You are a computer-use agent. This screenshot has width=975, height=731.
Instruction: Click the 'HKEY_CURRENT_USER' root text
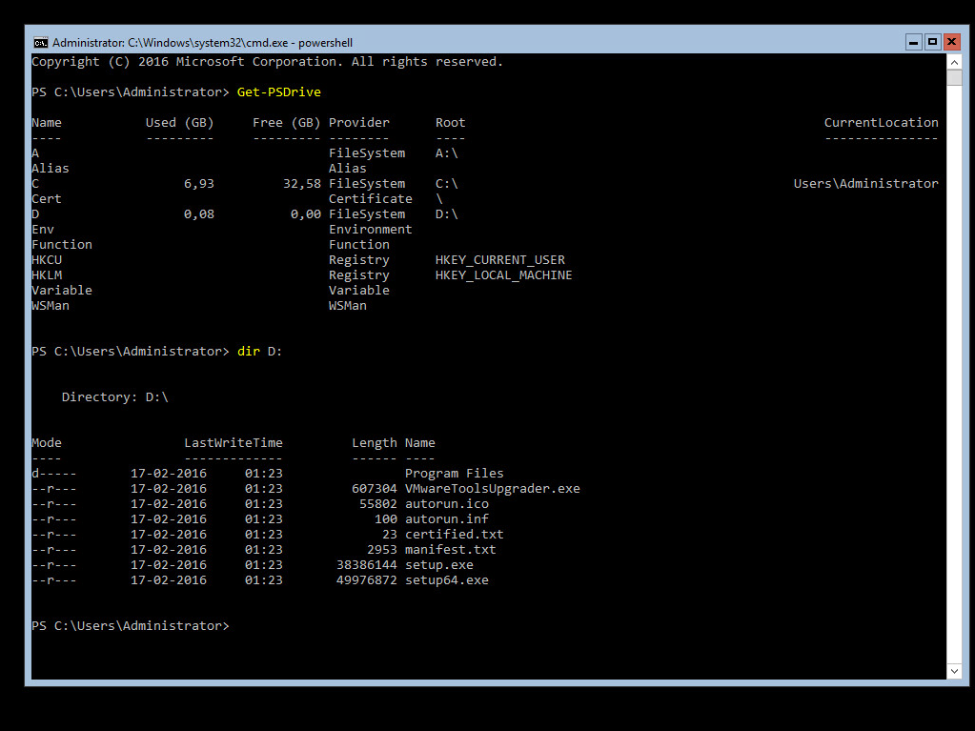pos(500,260)
